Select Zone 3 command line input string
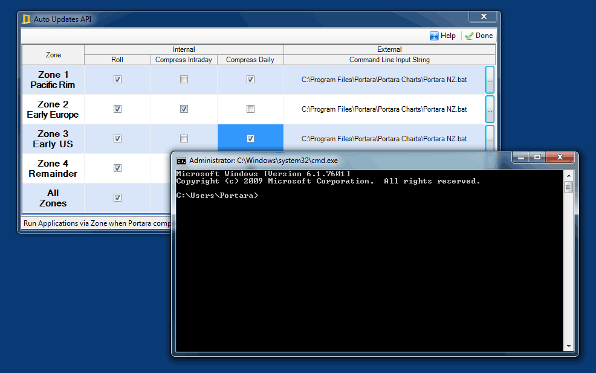Image resolution: width=596 pixels, height=373 pixels. click(x=384, y=139)
